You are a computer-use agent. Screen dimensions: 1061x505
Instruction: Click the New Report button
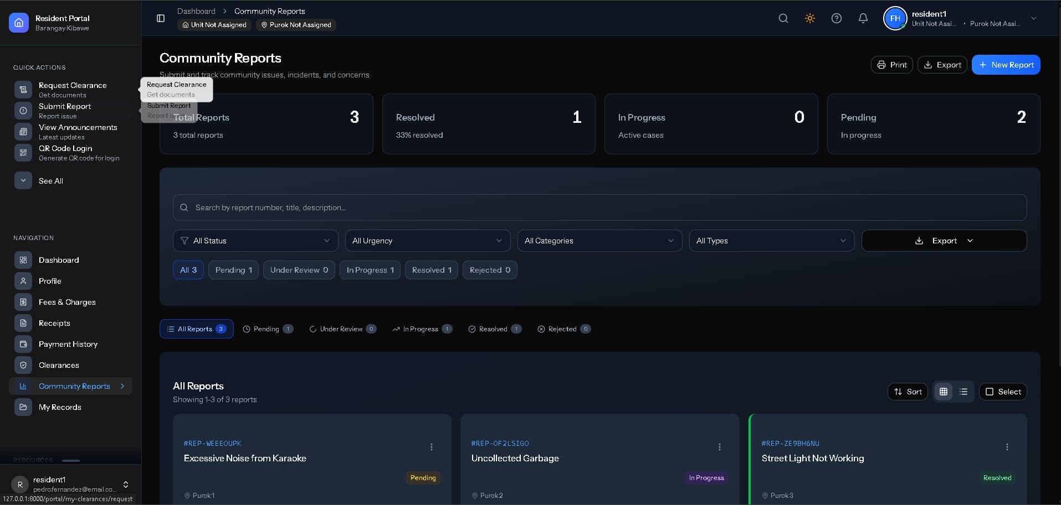coord(1006,65)
